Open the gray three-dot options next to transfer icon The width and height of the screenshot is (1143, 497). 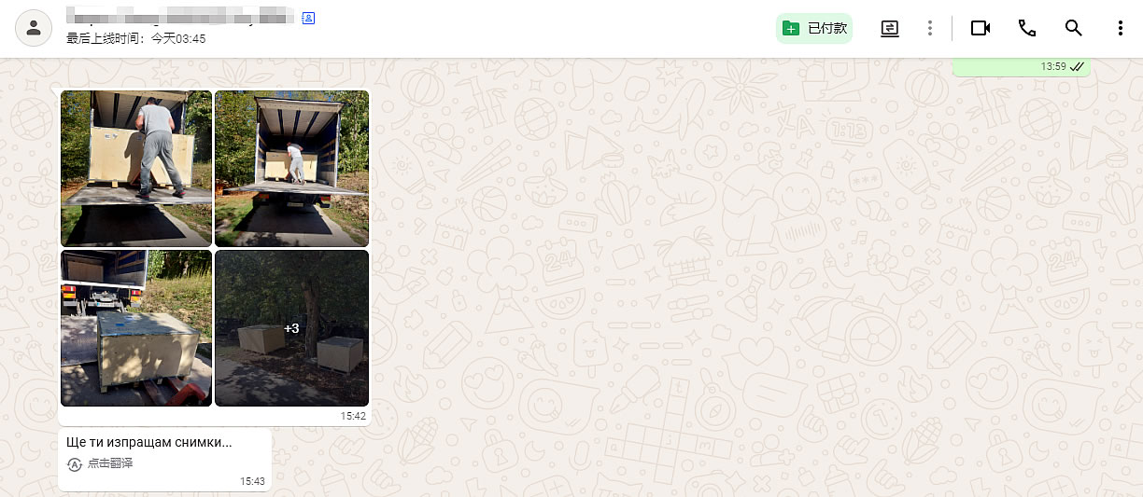(x=929, y=28)
